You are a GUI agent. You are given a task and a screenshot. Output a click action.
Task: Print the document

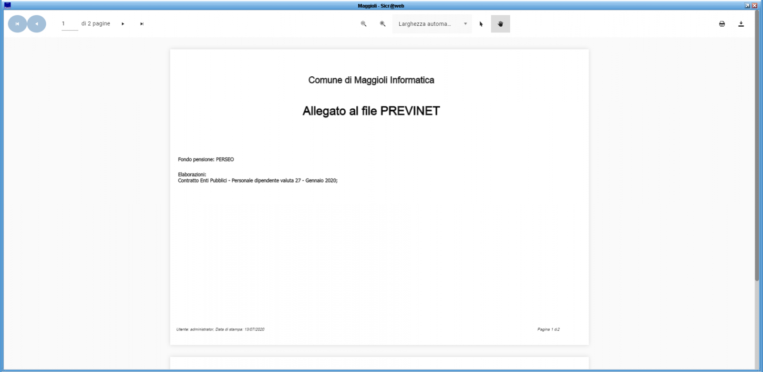point(722,24)
